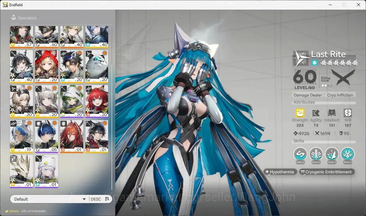Image resolution: width=366 pixels, height=216 pixels.
Task: Click the Elite promotion indicator
Action: 326,79
